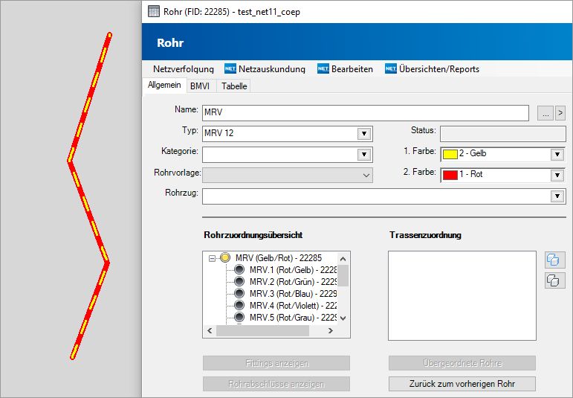
Task: Click the red swatch in 2. Farbe
Action: (x=450, y=176)
